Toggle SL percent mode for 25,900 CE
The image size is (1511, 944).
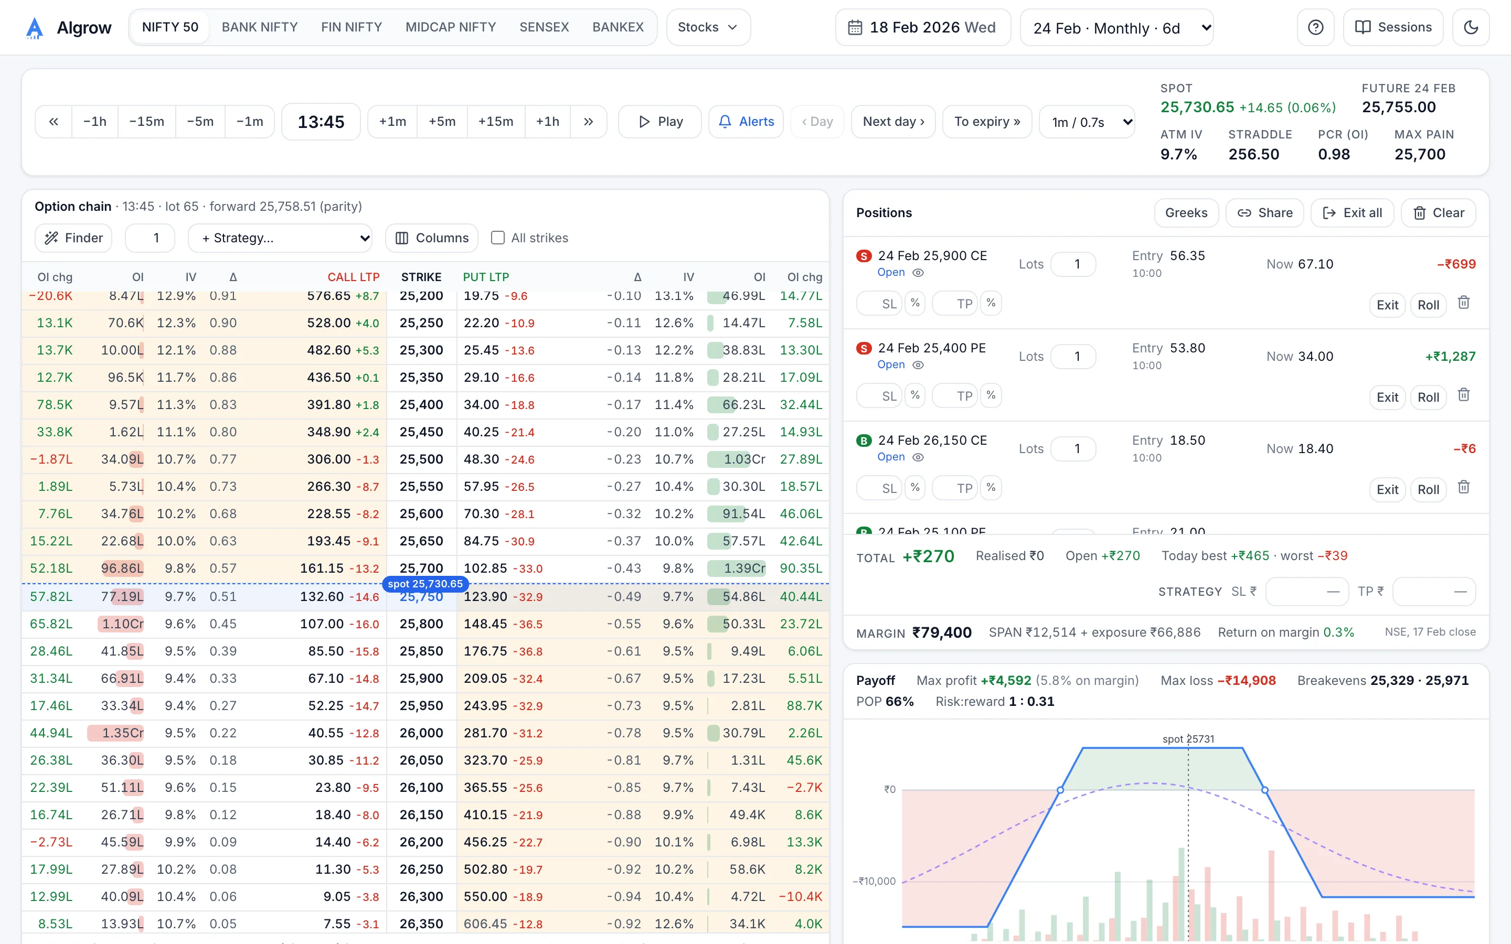point(914,304)
